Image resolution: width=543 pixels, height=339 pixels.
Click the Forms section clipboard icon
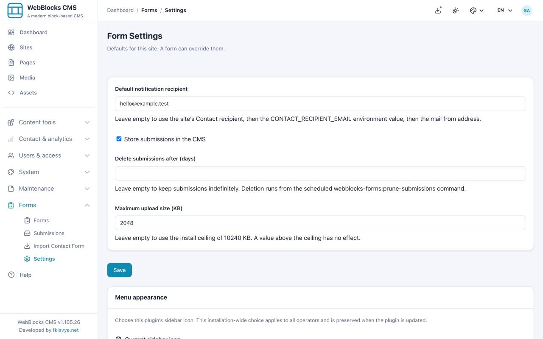point(11,205)
